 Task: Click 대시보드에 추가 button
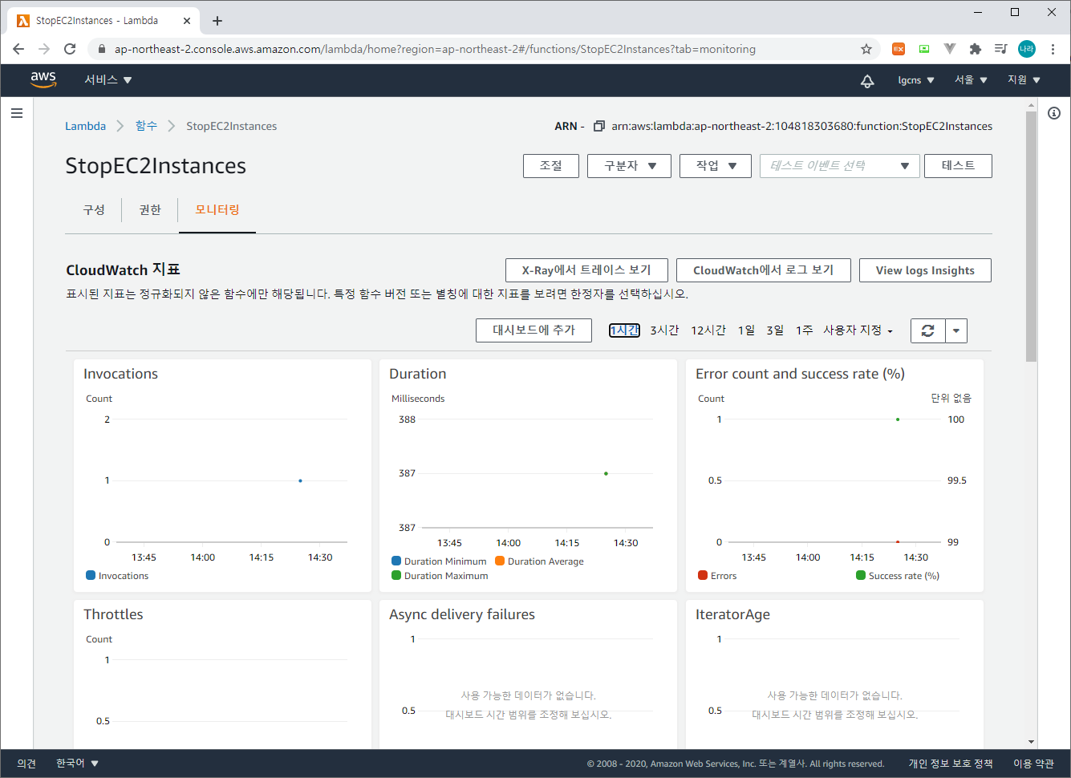[533, 330]
